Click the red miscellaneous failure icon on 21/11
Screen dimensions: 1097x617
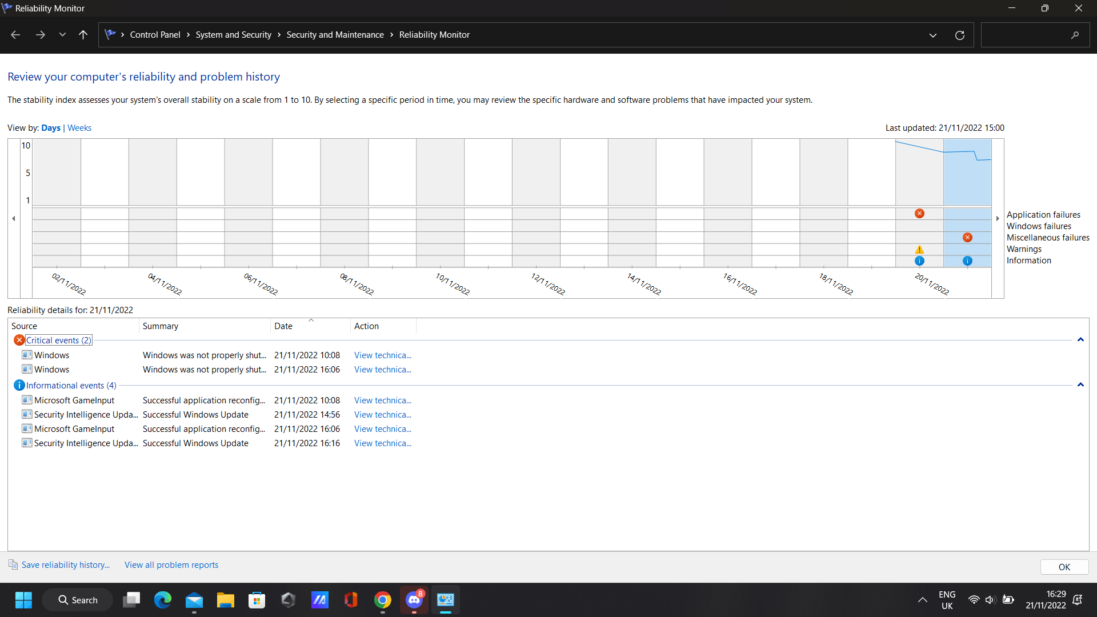(x=967, y=238)
